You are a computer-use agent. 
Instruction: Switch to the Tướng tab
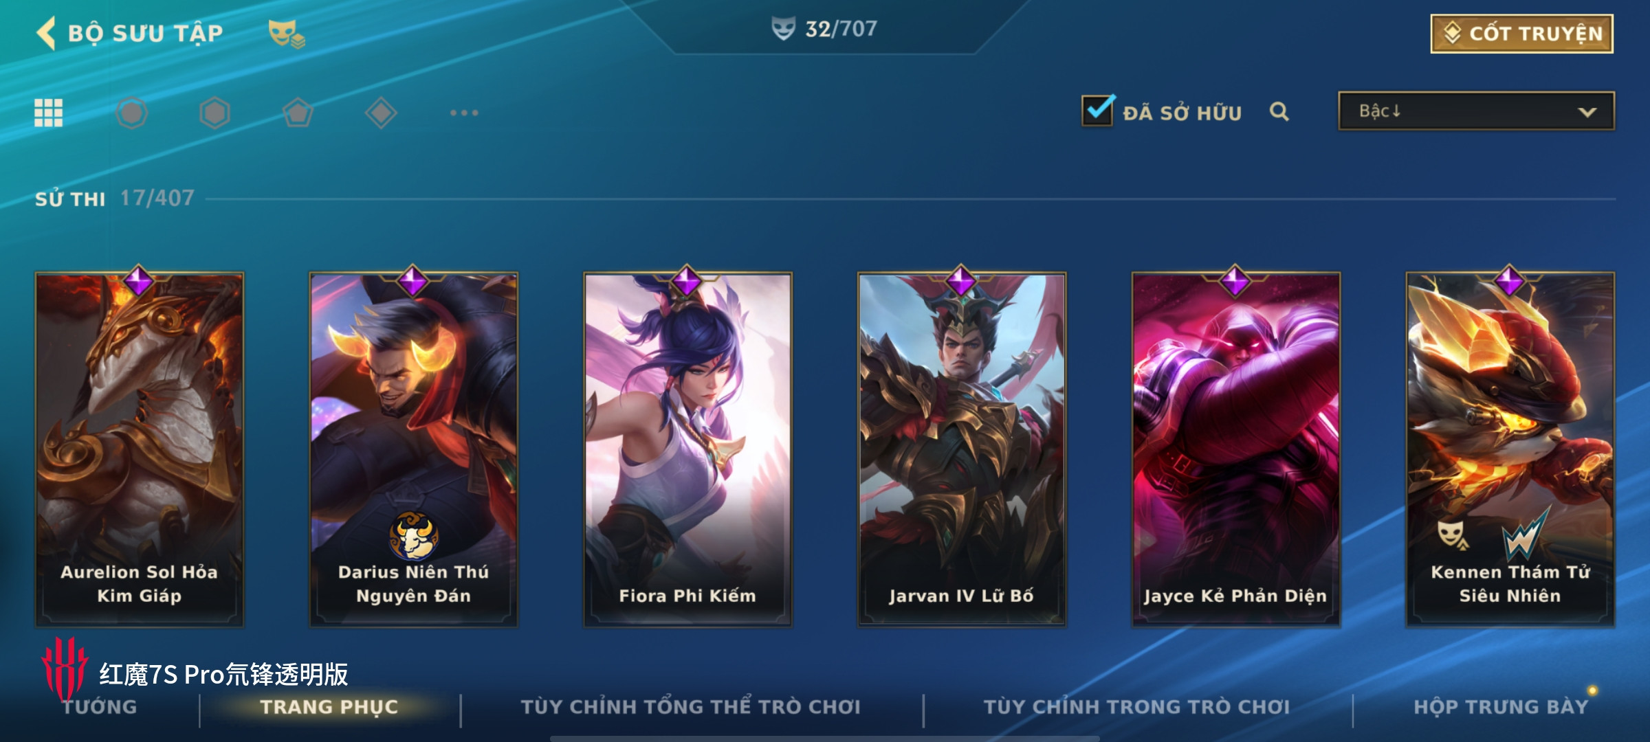100,707
